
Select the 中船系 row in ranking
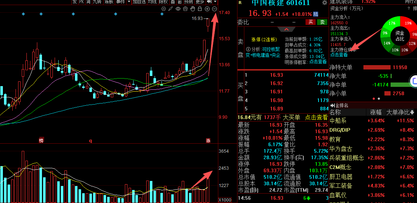tap(373, 120)
